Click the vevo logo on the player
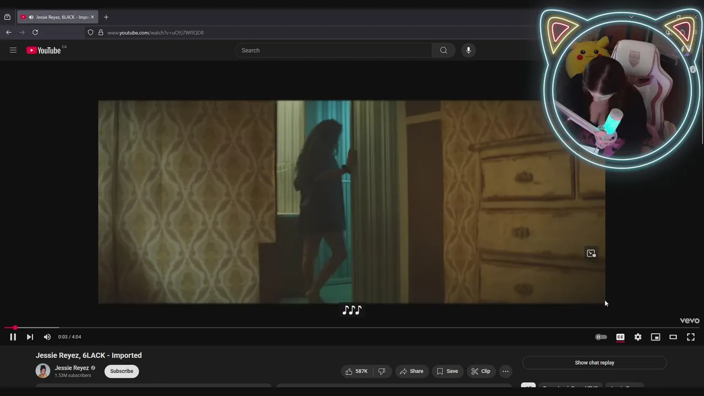 689,321
